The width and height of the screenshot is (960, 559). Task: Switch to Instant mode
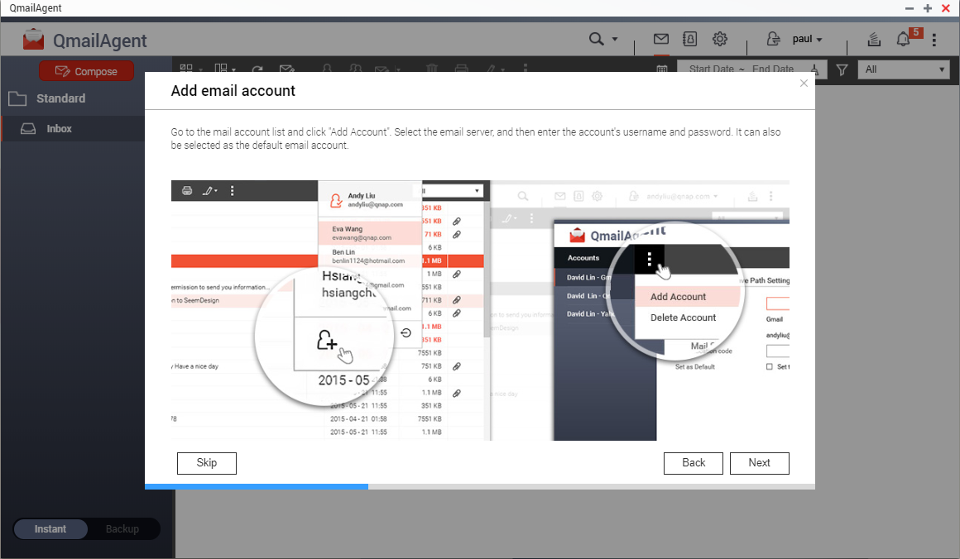(50, 529)
